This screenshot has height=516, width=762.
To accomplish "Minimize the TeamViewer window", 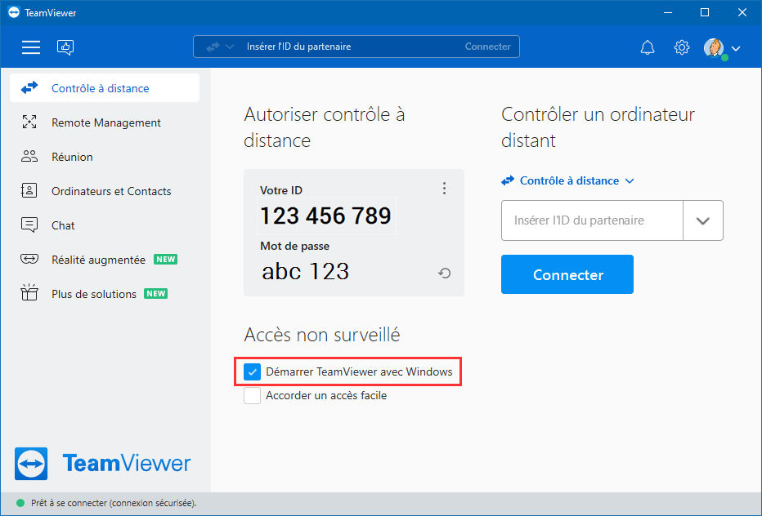I will [668, 12].
